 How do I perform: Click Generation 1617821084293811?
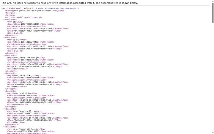coord(30,131)
